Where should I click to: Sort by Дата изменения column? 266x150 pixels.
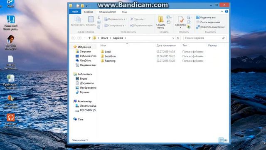click(x=166, y=45)
